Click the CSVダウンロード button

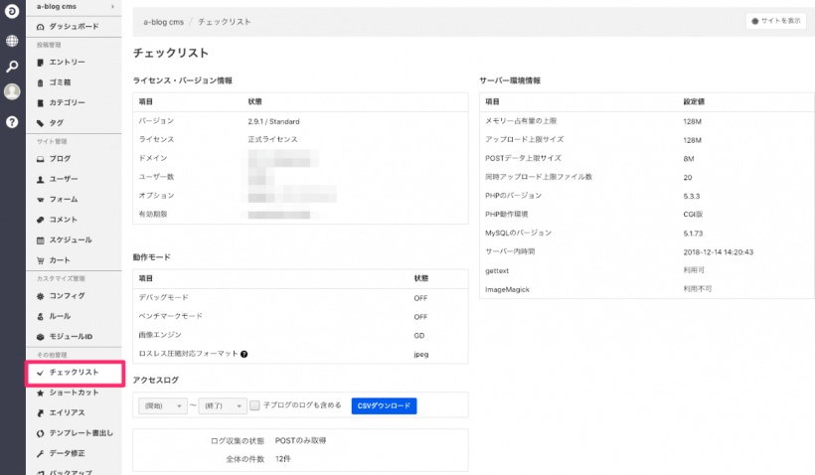384,405
